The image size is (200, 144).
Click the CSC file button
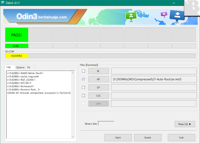pos(99,96)
